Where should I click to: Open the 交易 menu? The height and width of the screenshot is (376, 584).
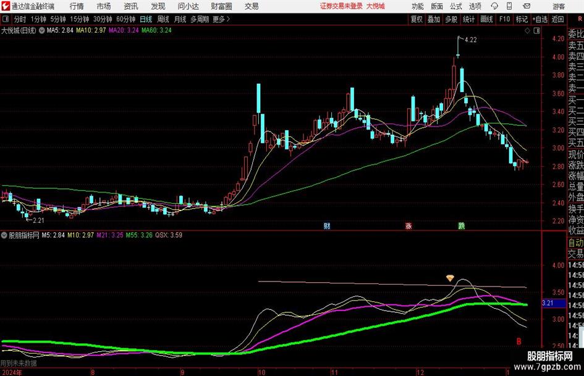click(252, 6)
